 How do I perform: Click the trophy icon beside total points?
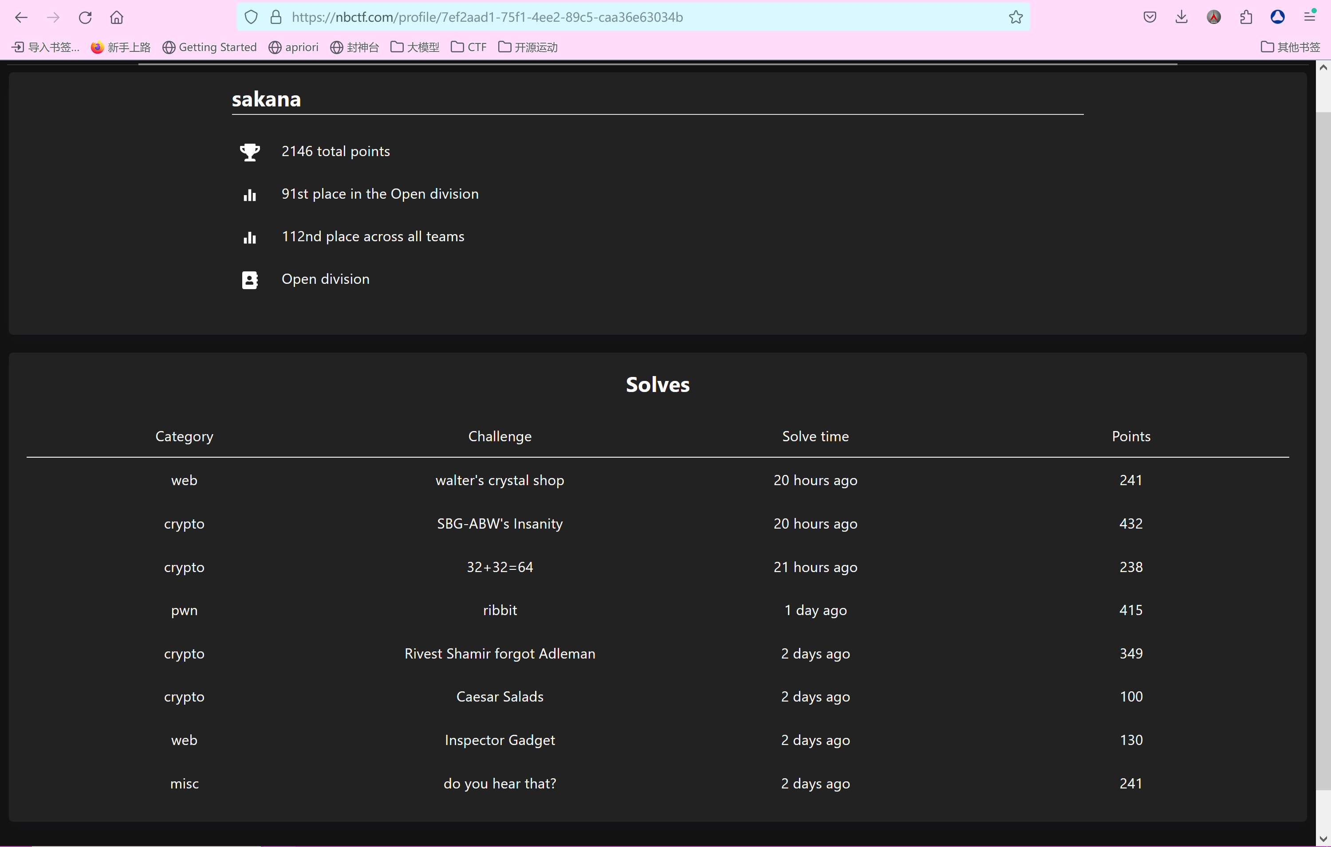coord(250,152)
